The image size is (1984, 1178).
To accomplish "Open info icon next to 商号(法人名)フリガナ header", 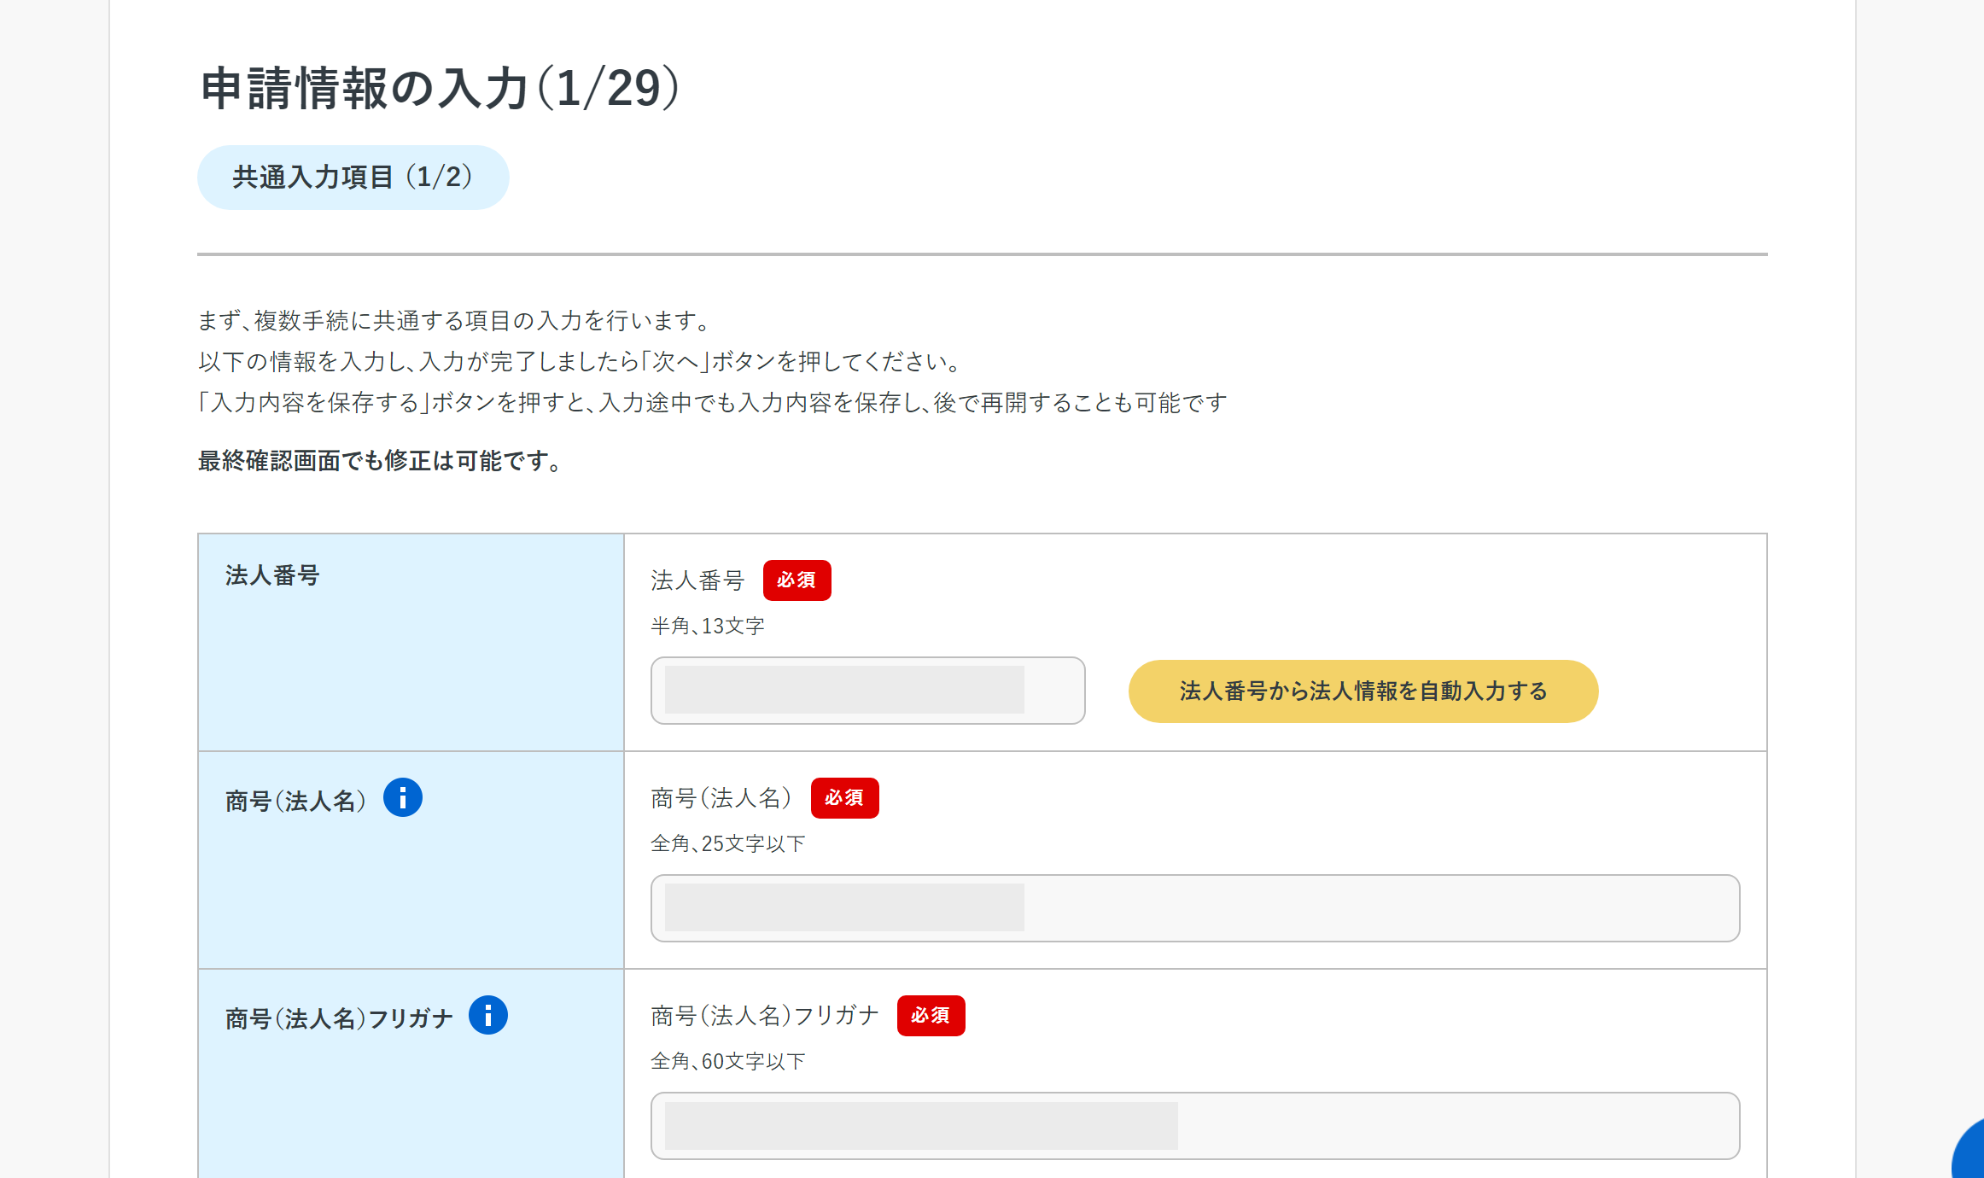I will tap(487, 1016).
